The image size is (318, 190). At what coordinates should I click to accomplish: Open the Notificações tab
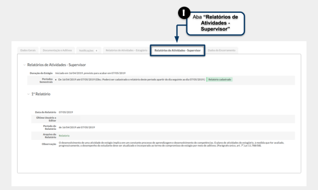tap(88, 51)
